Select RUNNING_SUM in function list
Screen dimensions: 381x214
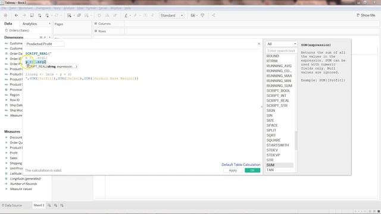pos(279,86)
